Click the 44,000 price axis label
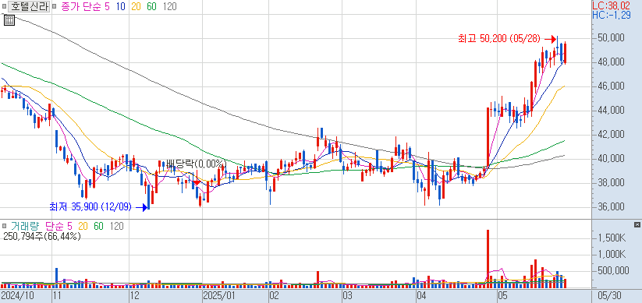The width and height of the screenshot is (642, 303). coord(611,110)
